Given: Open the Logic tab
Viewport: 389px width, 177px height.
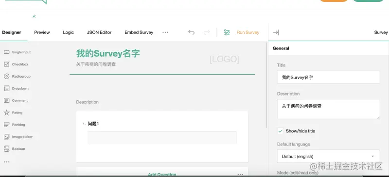Looking at the screenshot, I should (68, 32).
